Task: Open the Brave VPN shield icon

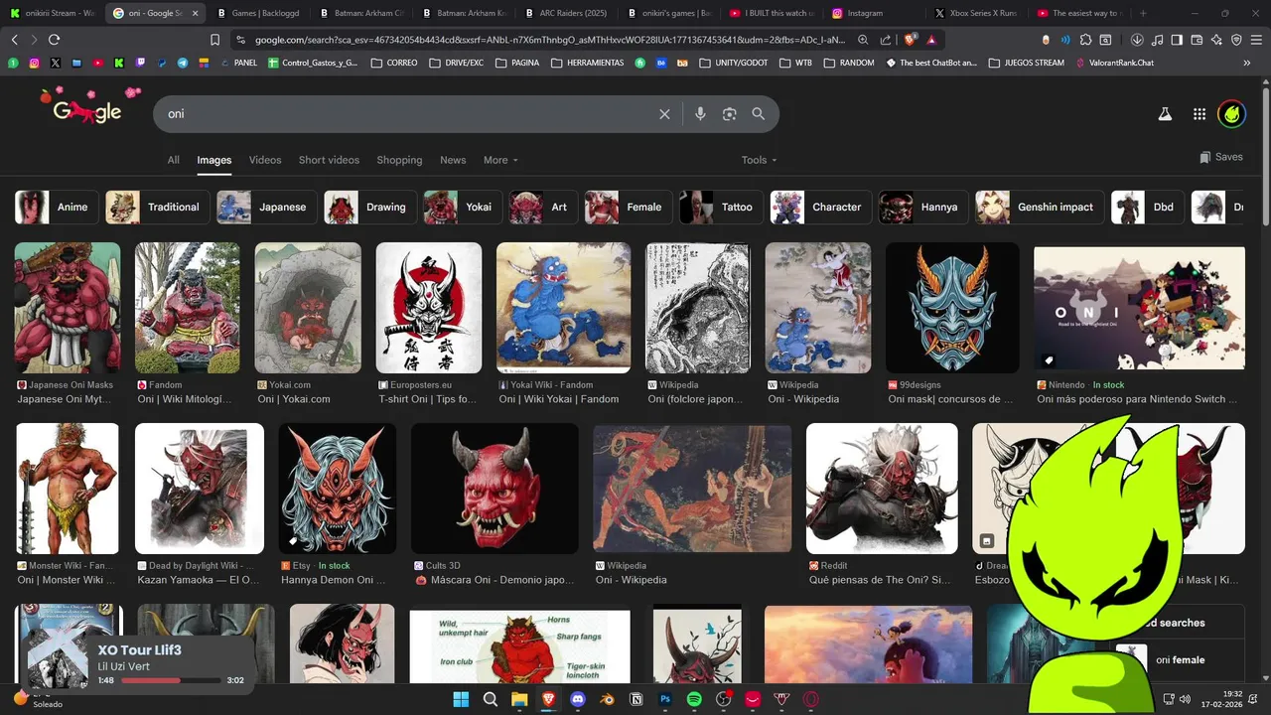Action: [x=1236, y=40]
